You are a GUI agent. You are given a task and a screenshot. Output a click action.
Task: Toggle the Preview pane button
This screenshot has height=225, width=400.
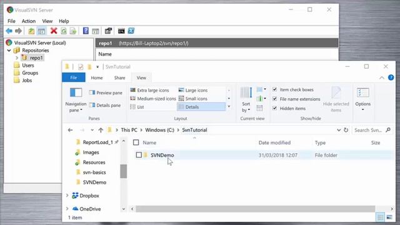click(106, 93)
